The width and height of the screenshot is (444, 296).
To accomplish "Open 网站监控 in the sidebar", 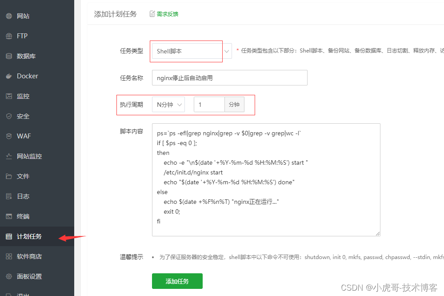I will pos(29,156).
